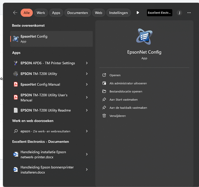The image size is (199, 187).
Task: Open EPSON APD6 - TM Printer Settings result
Action: 48,63
